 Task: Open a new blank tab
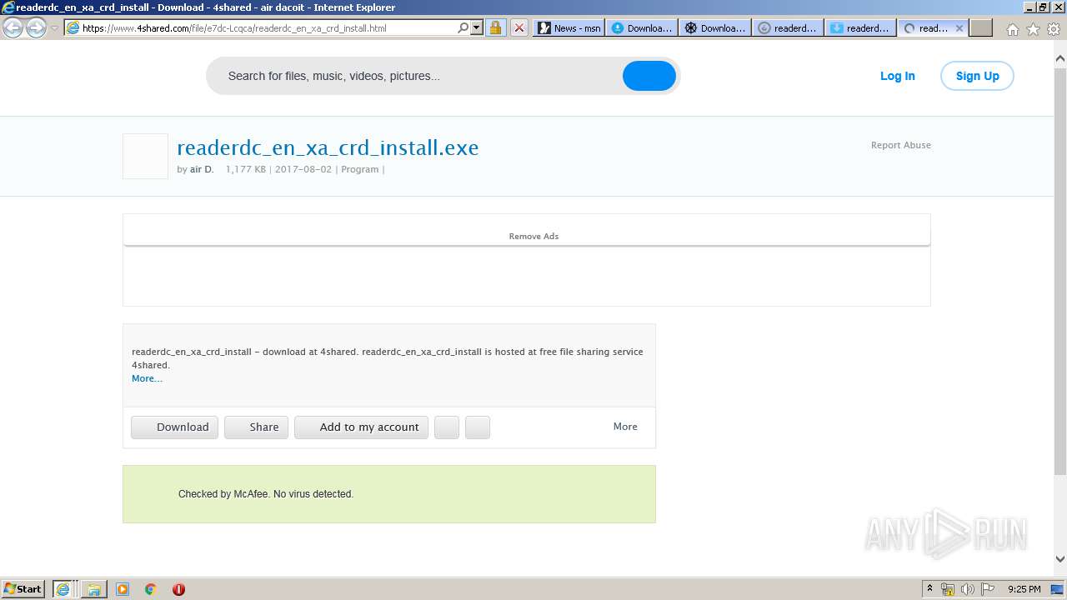[x=981, y=27]
